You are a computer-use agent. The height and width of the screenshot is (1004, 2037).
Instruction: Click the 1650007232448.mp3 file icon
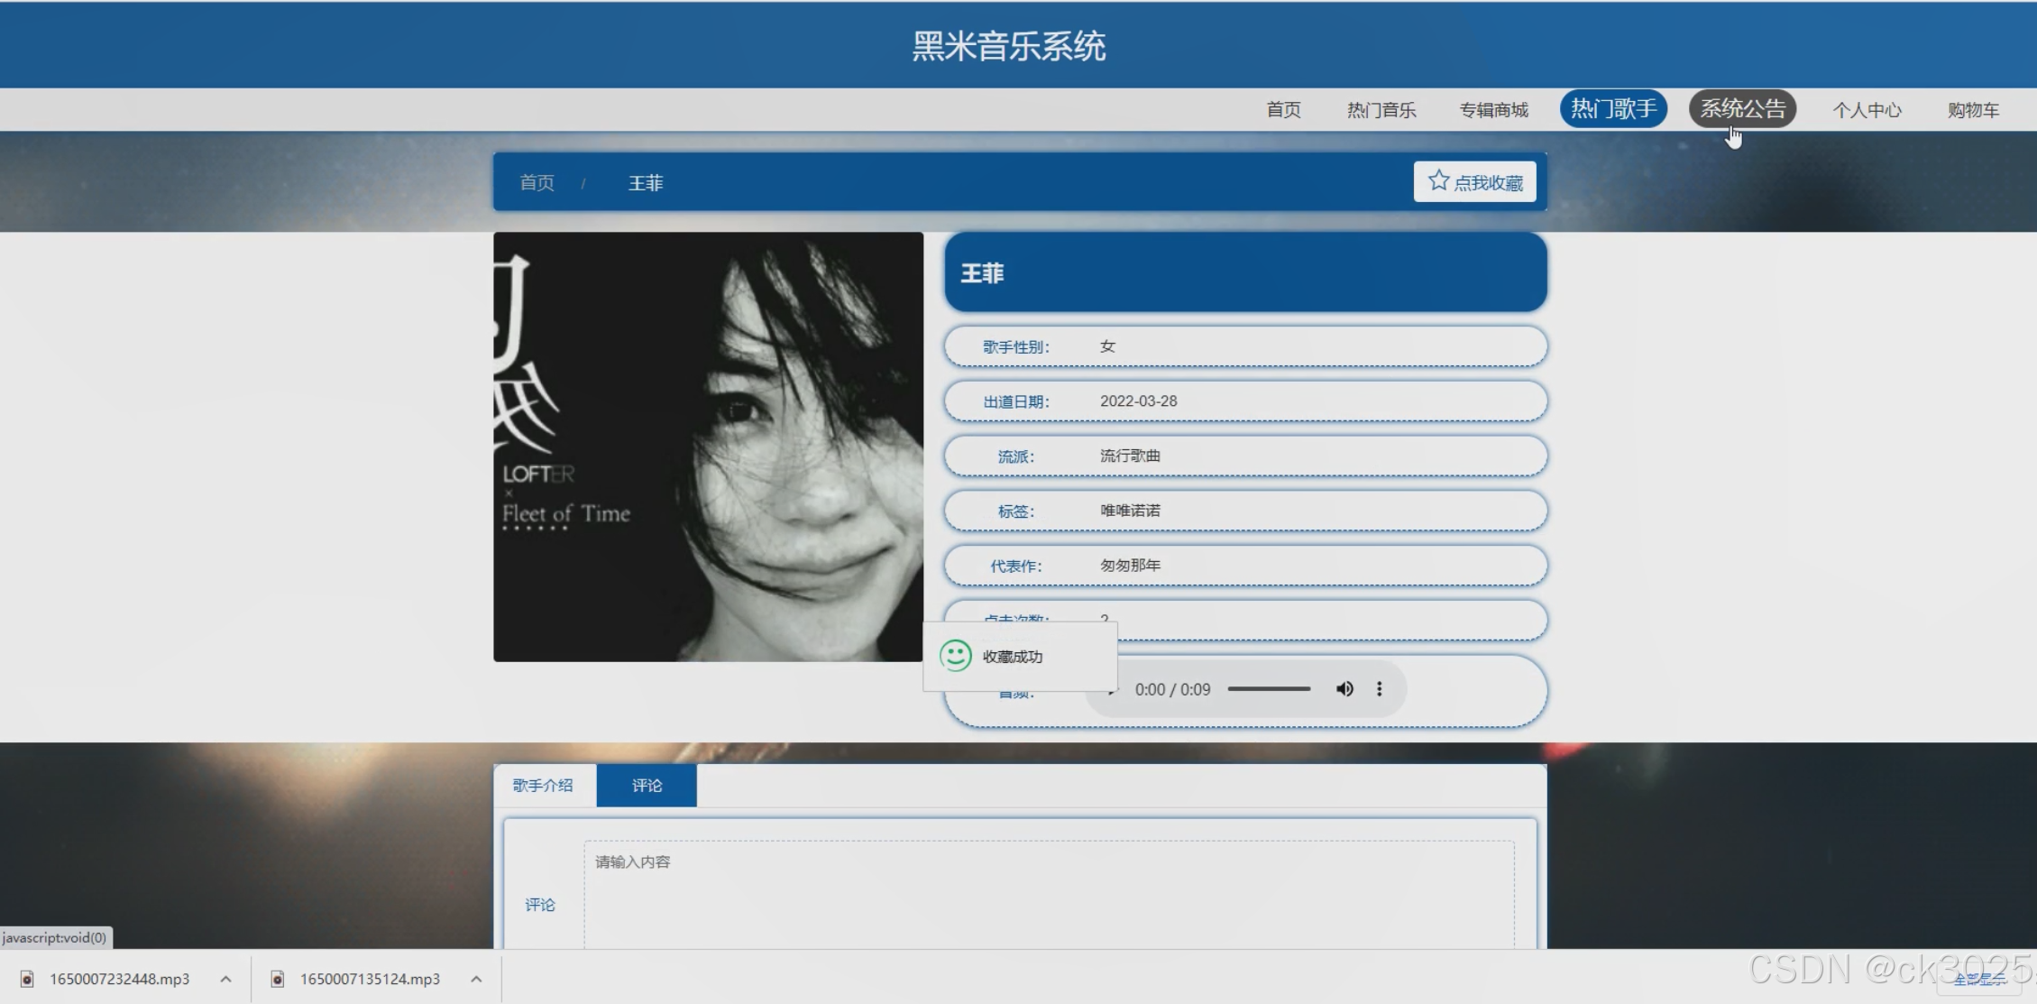[x=27, y=979]
